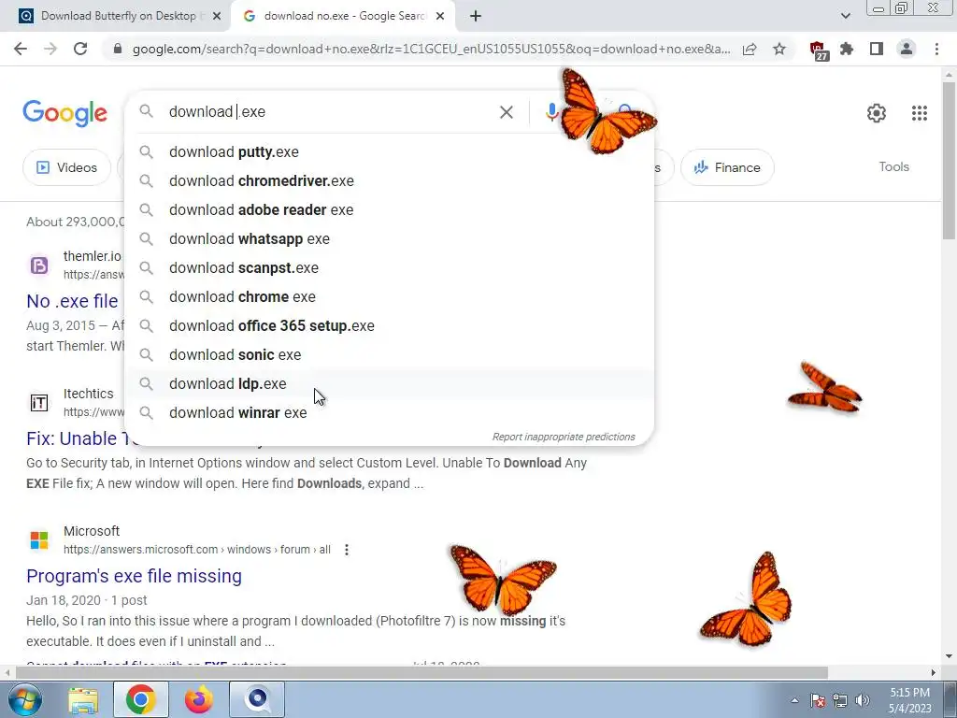Click the Microsoft favicon beside answers.microsoft.com
Screen dimensions: 957x718
[x=39, y=540]
